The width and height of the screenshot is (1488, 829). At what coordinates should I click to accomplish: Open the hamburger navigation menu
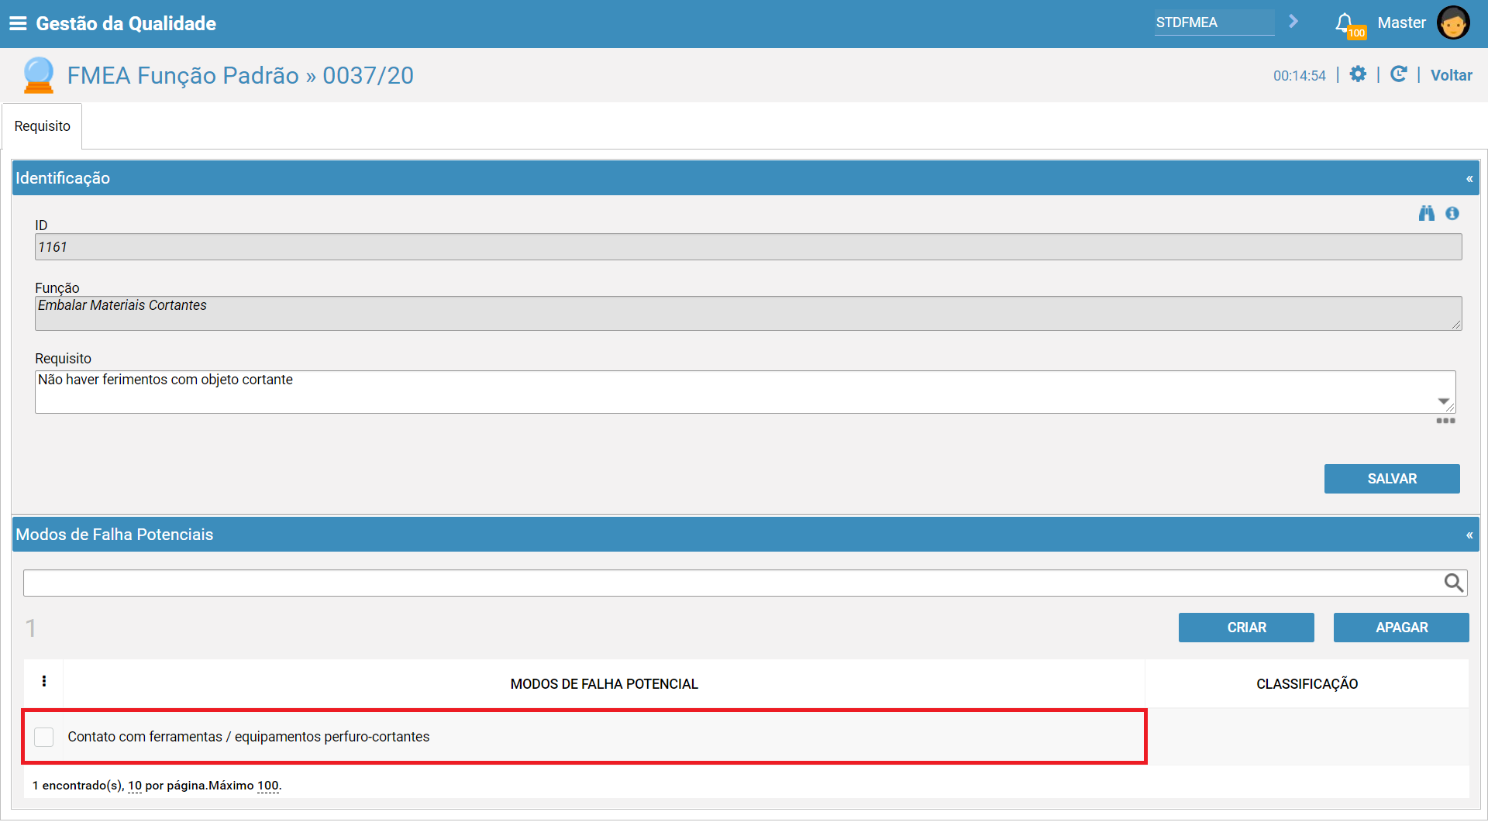[x=18, y=23]
